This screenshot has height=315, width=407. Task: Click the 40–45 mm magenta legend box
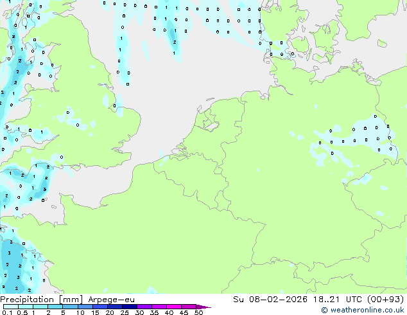[x=174, y=307]
